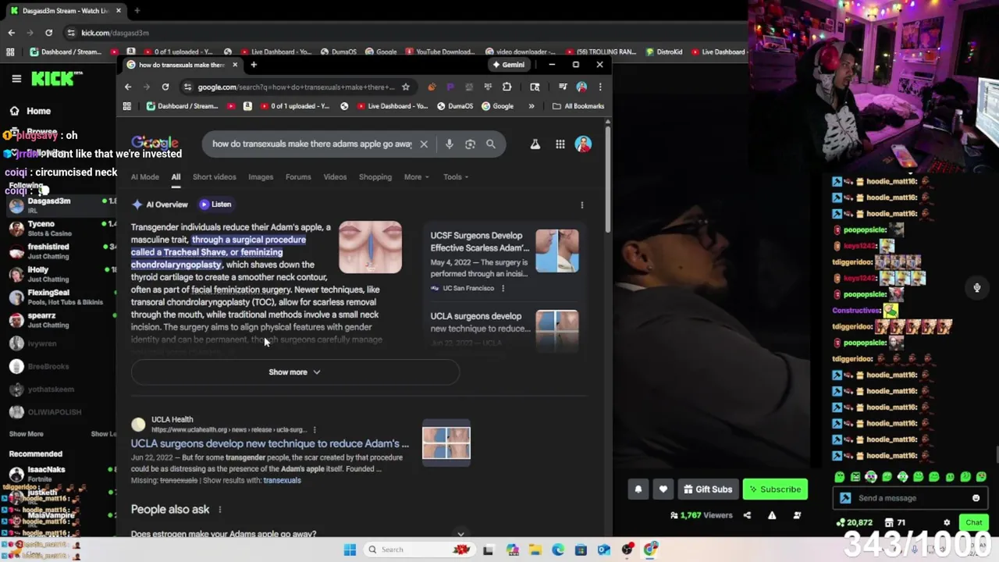The image size is (999, 562).
Task: Report the stream with the warning icon
Action: pyautogui.click(x=772, y=515)
